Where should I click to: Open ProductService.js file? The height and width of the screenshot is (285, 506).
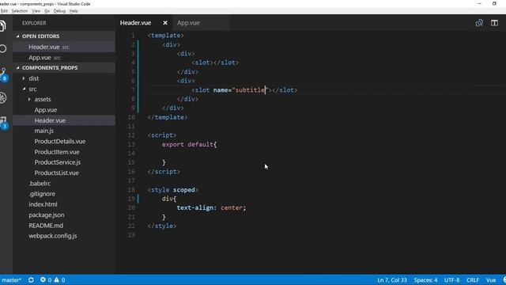coord(64,162)
